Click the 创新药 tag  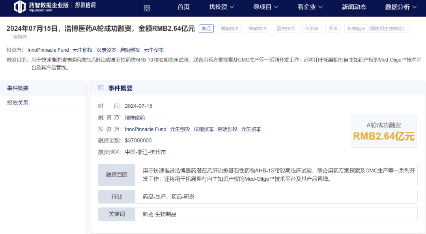pyautogui.click(x=20, y=37)
